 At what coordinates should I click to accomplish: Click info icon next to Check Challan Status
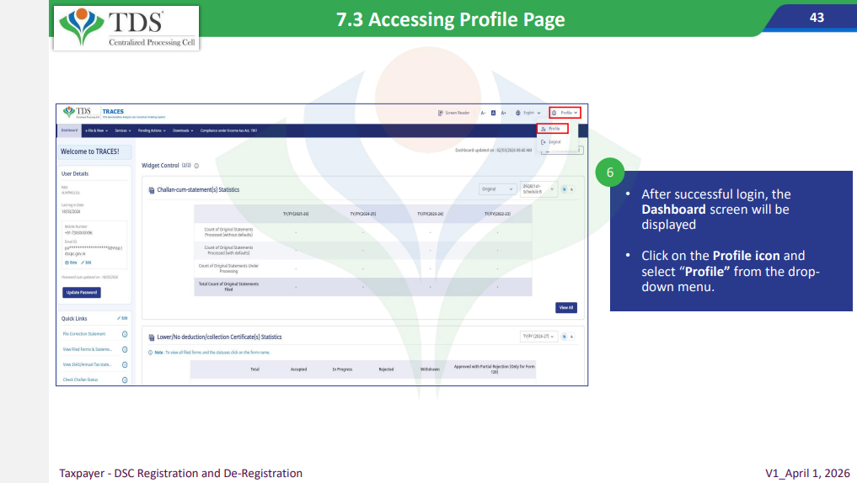pyautogui.click(x=125, y=379)
